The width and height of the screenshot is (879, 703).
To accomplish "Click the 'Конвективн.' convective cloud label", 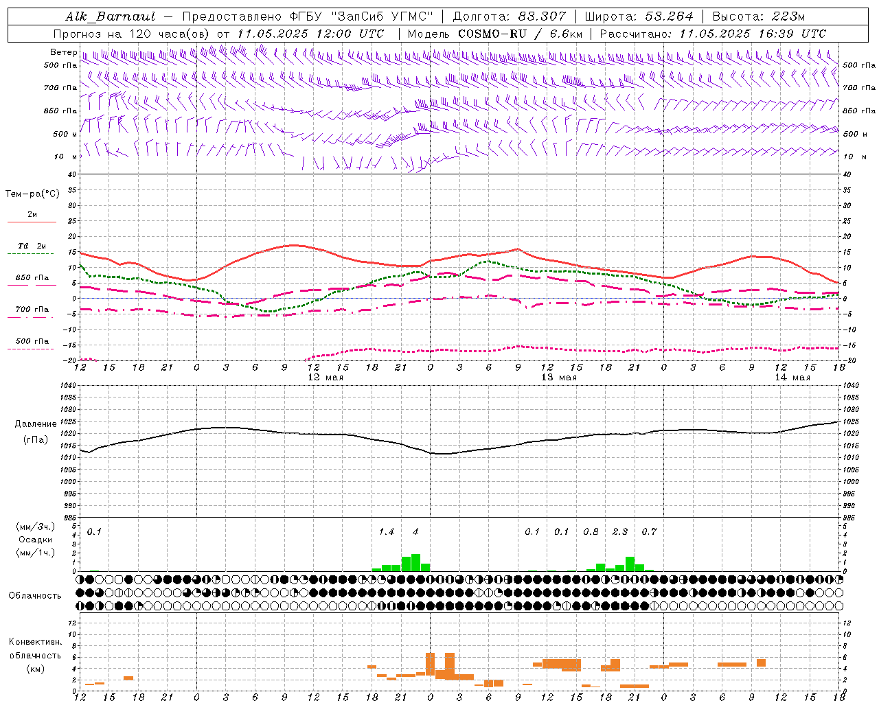I will (x=35, y=642).
